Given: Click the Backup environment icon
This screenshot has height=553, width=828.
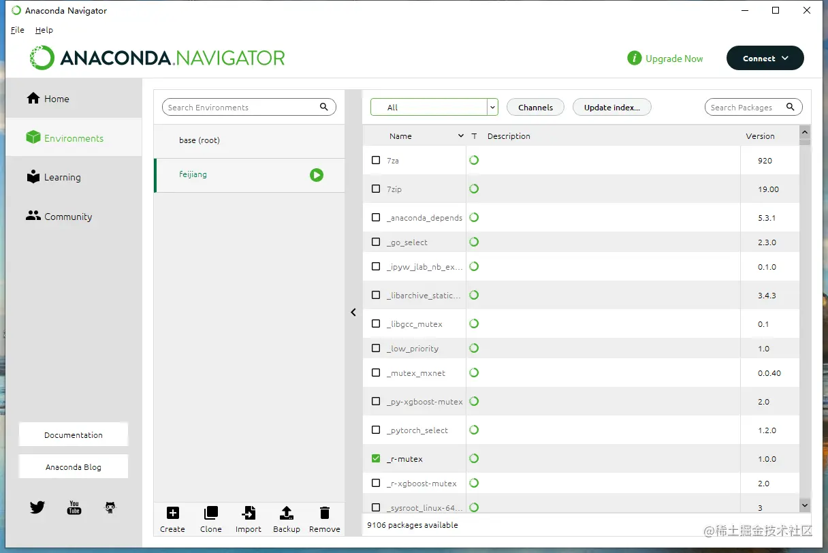Looking at the screenshot, I should click(x=287, y=513).
